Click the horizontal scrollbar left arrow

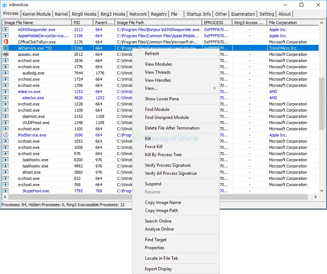[x=5, y=197]
